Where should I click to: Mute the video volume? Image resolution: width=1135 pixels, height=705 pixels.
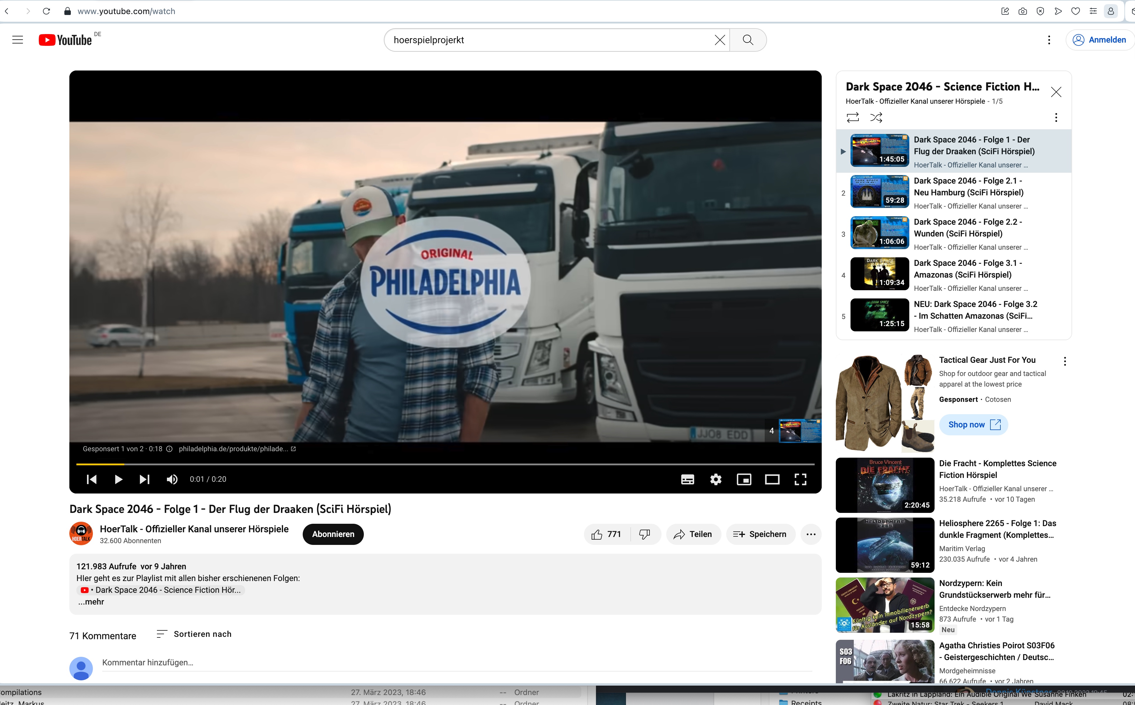pos(172,479)
